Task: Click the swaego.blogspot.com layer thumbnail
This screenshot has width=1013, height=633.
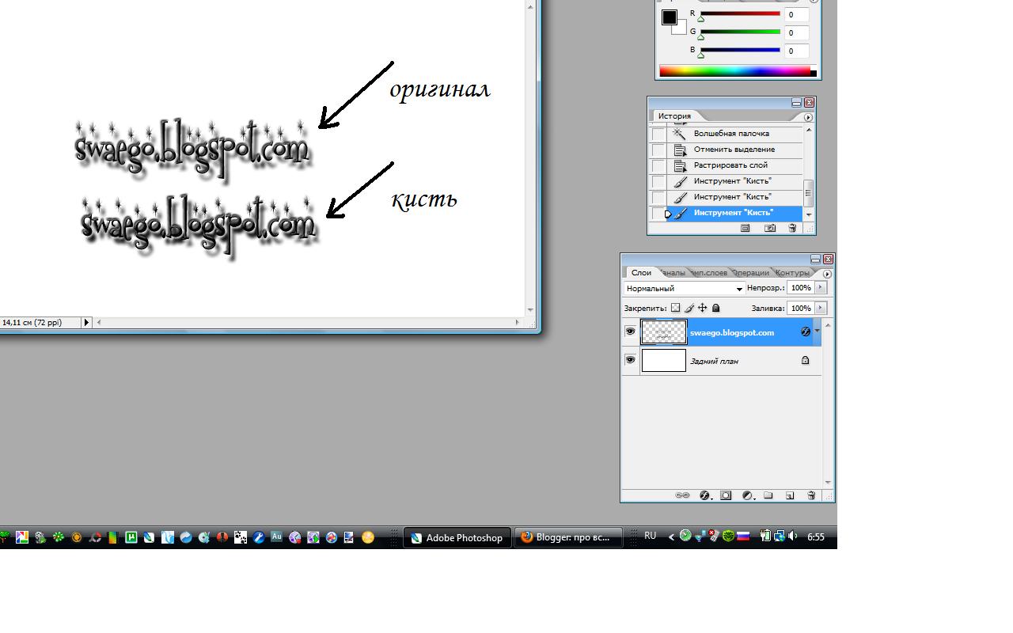Action: click(x=664, y=332)
